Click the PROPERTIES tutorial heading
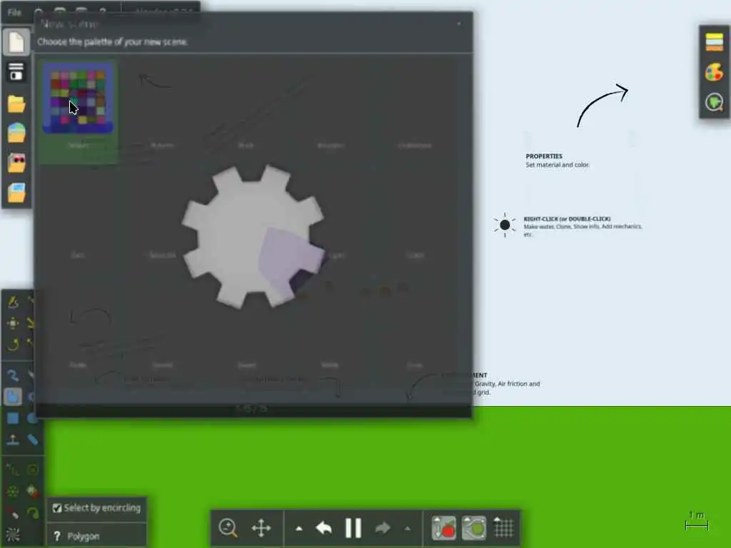Screen dimensions: 731x548 [x=544, y=156]
